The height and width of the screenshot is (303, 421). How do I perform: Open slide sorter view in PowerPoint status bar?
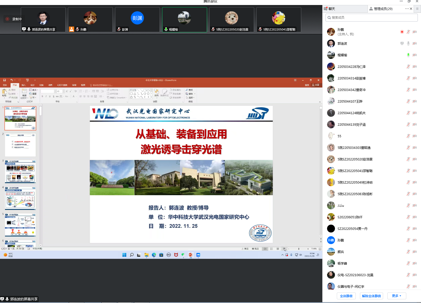pyautogui.click(x=271, y=249)
